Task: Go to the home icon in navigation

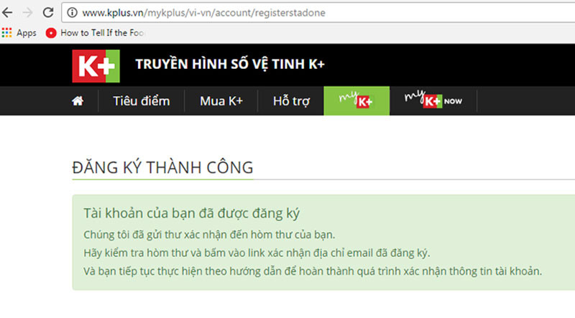Action: (x=78, y=100)
